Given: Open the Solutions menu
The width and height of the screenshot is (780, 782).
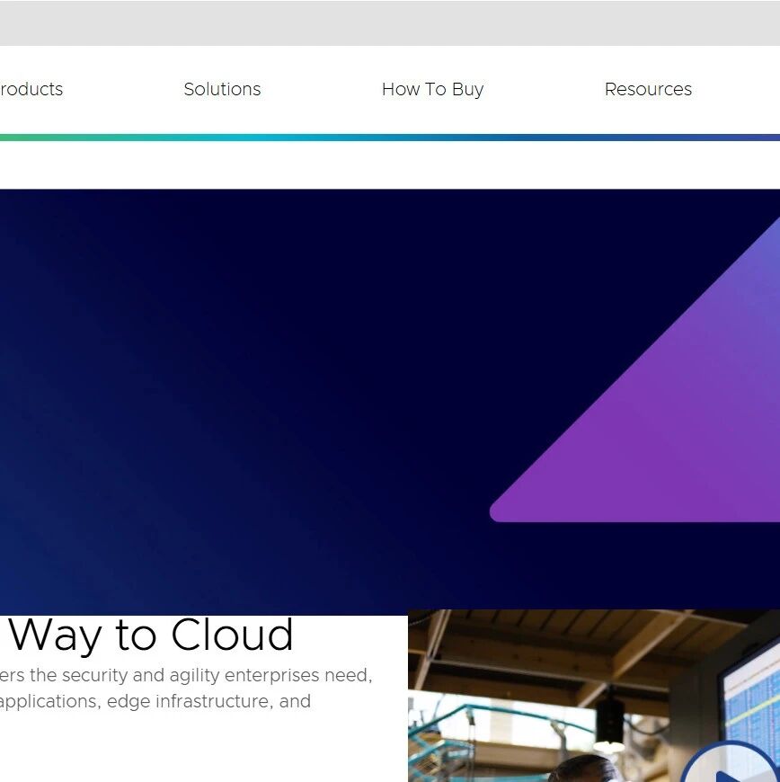Looking at the screenshot, I should (222, 89).
